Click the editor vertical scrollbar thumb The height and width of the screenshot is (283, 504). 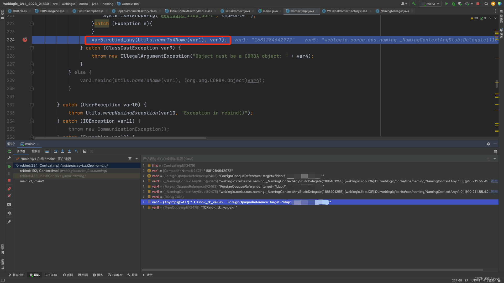[497, 84]
